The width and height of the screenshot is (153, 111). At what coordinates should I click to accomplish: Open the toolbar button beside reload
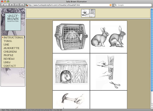(x=17, y=5)
